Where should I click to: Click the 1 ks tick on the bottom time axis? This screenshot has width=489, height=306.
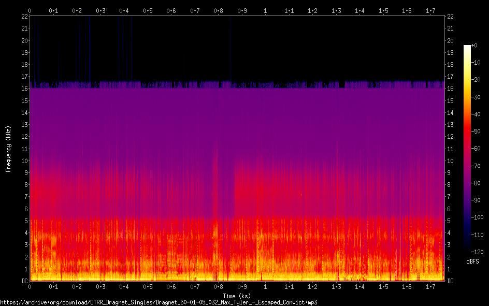265,286
